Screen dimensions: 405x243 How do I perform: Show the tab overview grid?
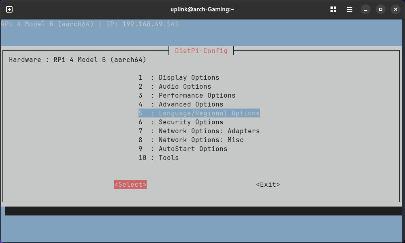click(x=333, y=9)
